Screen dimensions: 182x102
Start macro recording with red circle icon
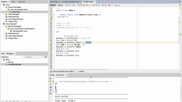coord(109,5)
